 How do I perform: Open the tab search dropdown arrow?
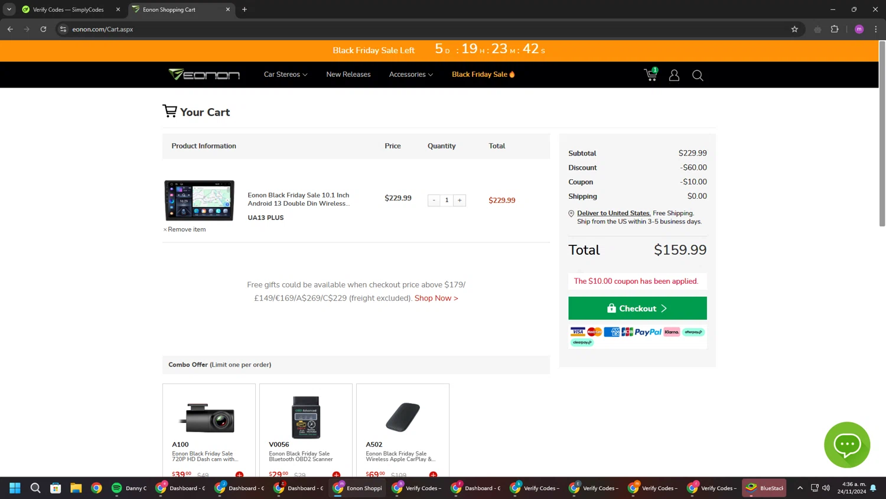point(9,9)
